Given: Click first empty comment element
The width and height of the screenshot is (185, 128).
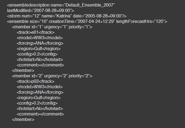Looking at the screenshot, I should [x=41, y=65].
